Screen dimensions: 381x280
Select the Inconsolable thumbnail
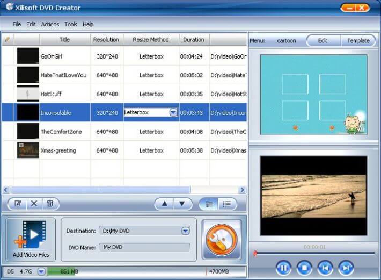click(28, 112)
